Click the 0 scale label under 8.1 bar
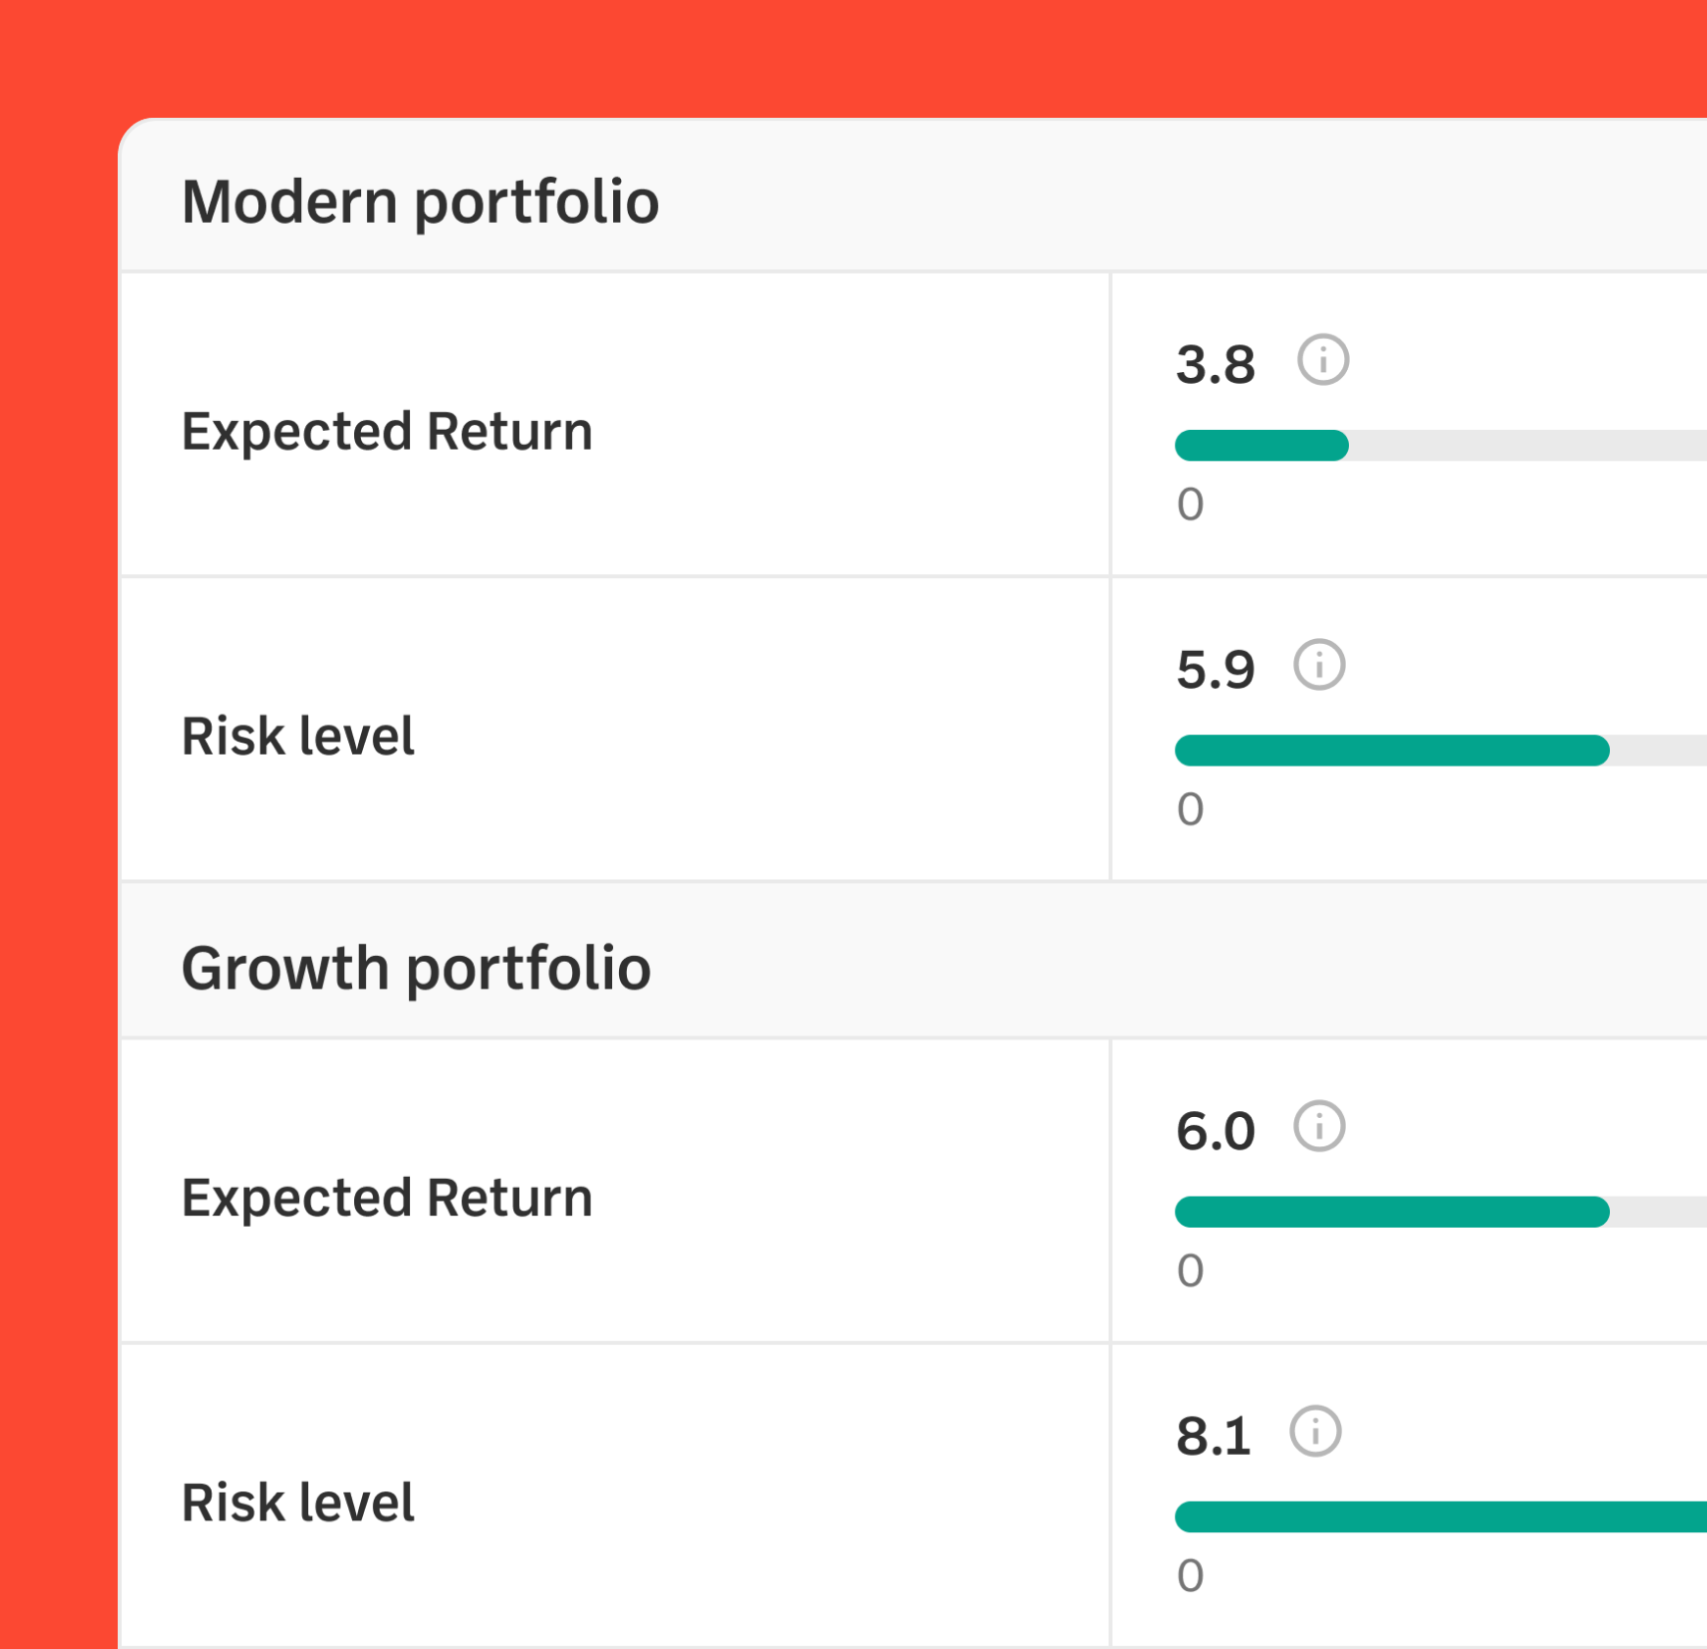1707x1649 pixels. pos(1190,1576)
